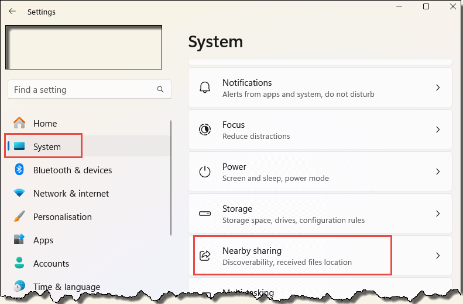Click the Bluetooth icon in sidebar
This screenshot has width=463, height=304.
click(x=19, y=170)
